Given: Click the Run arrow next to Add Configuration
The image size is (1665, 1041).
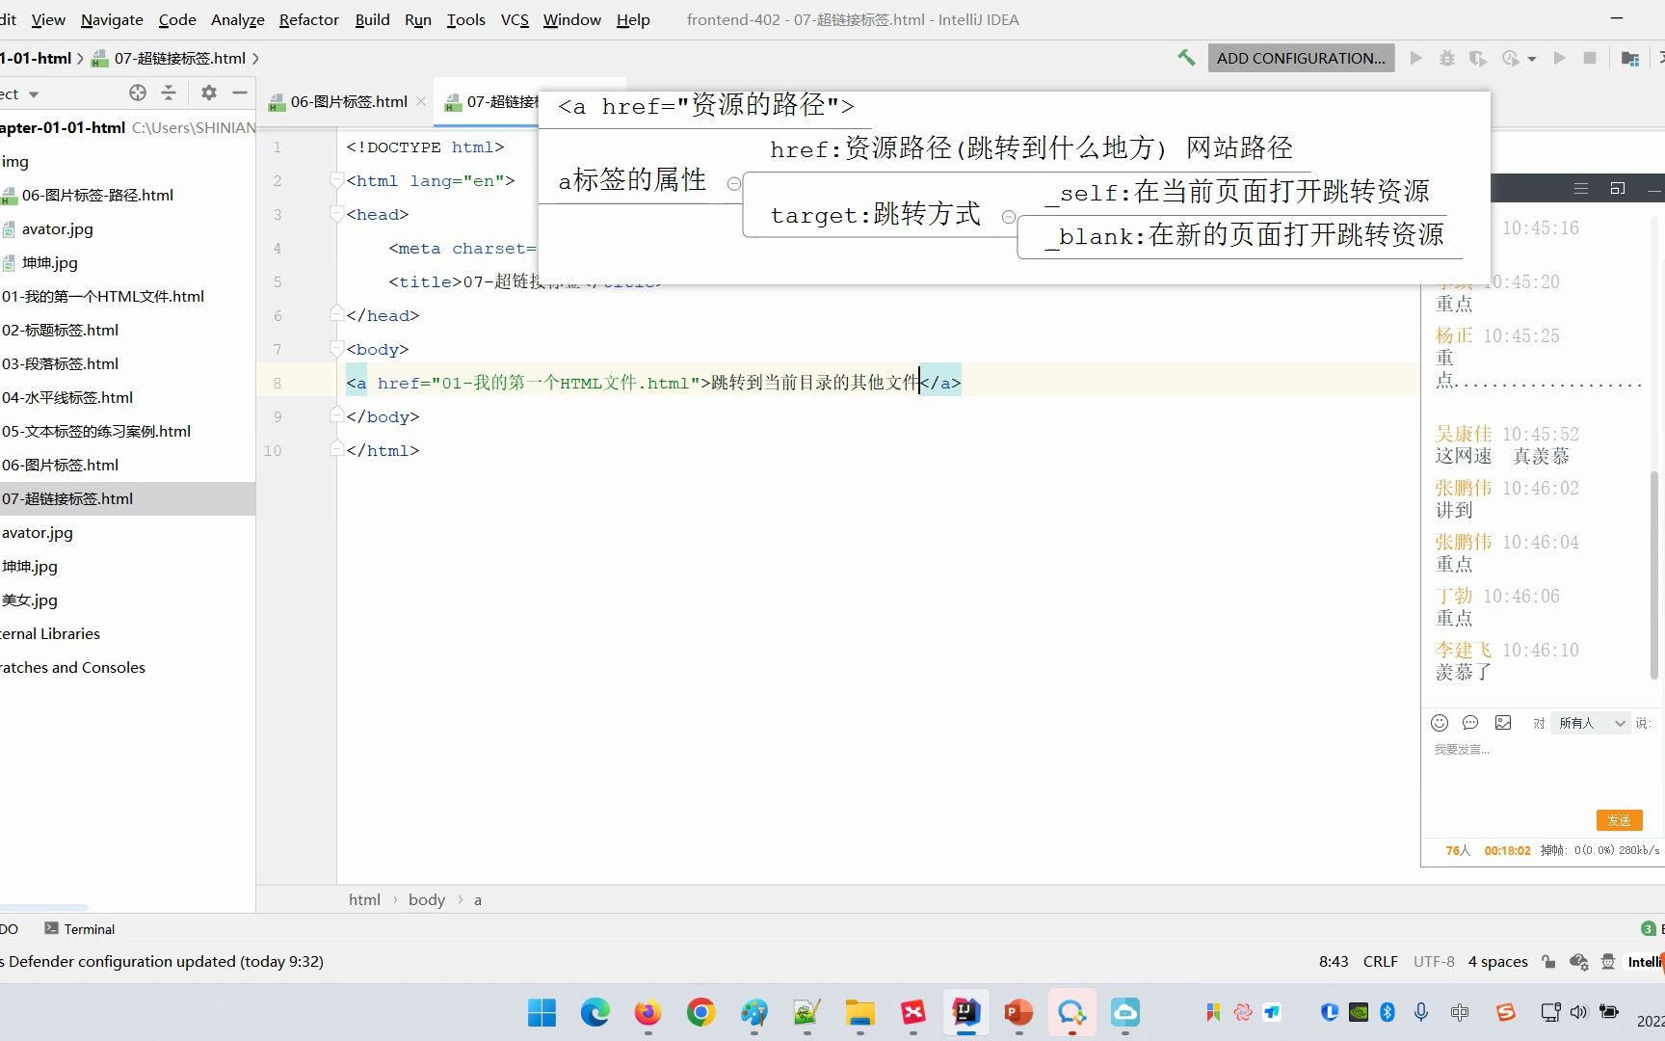Looking at the screenshot, I should click(1415, 58).
